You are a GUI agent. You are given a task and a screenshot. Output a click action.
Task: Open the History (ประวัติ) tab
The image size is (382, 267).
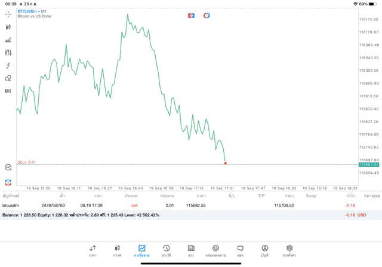pyautogui.click(x=167, y=250)
